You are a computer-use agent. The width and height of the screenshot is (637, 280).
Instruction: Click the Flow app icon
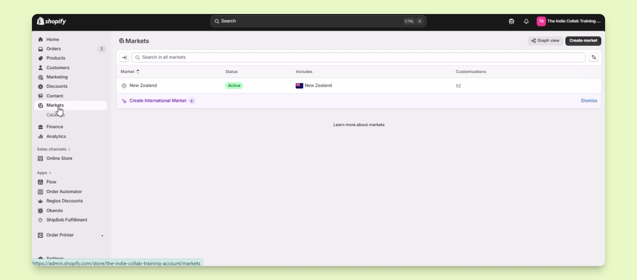tap(40, 182)
